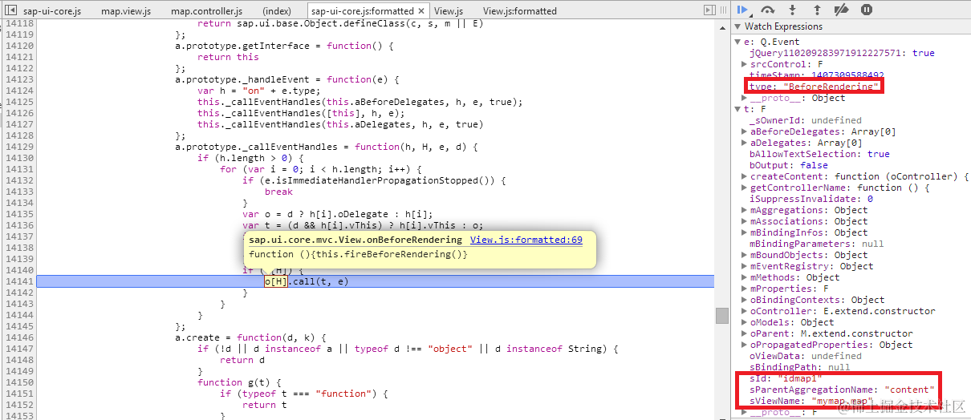Viewport: 971px width, 420px height.
Task: Deactivate all breakpoints
Action: point(841,10)
